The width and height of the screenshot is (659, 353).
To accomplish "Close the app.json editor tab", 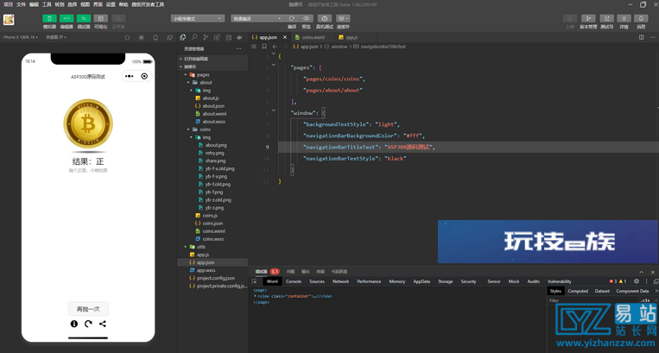I will click(x=284, y=37).
